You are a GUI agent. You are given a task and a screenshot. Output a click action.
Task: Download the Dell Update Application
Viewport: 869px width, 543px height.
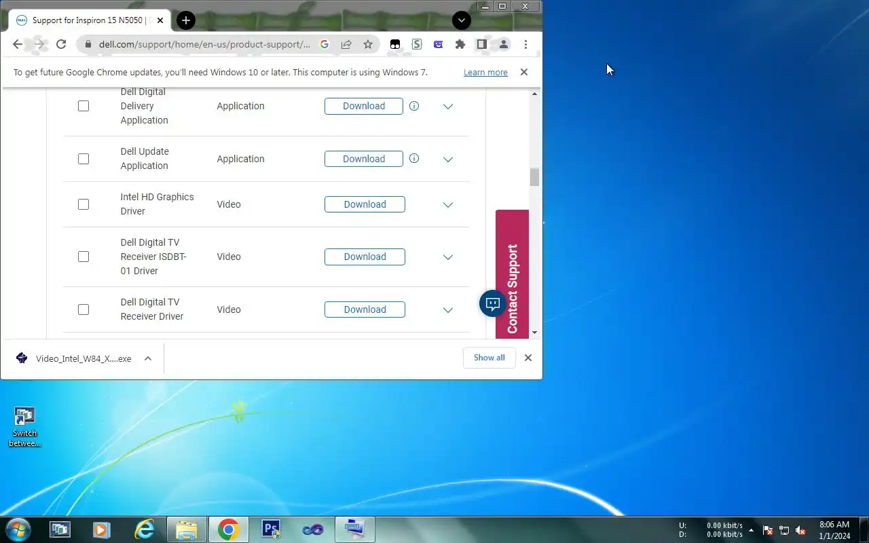click(364, 159)
